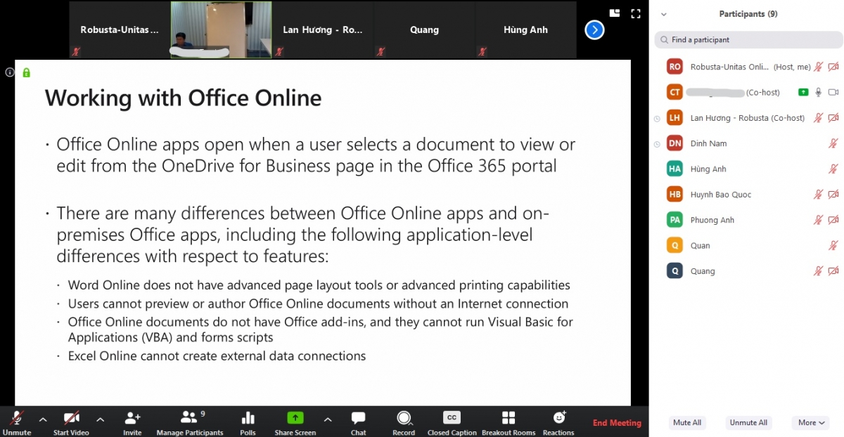This screenshot has width=844, height=437.
Task: Select the Robusta-Unitas video tile in the top strip
Action: click(120, 30)
